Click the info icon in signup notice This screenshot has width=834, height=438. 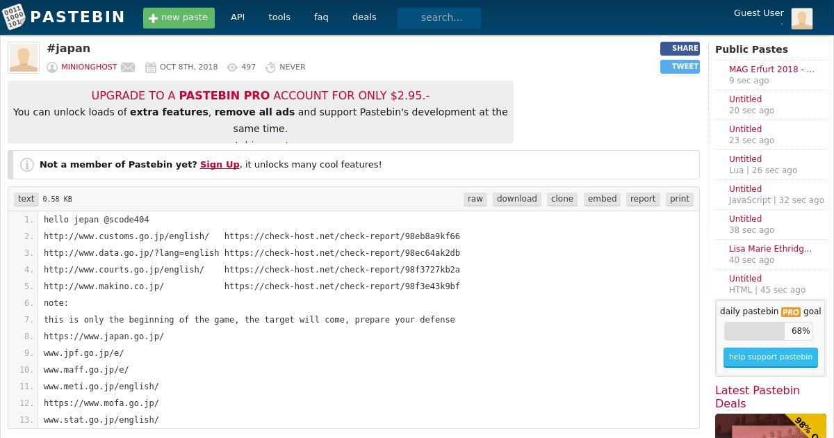(27, 165)
